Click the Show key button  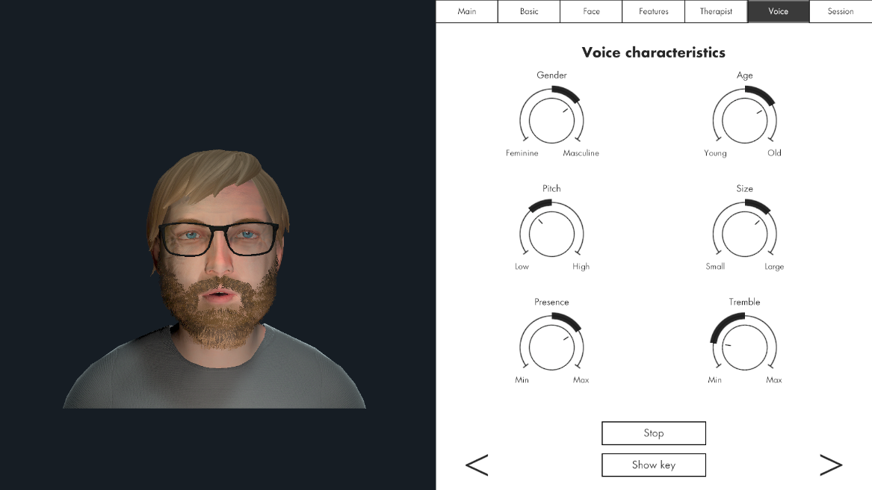pos(653,465)
